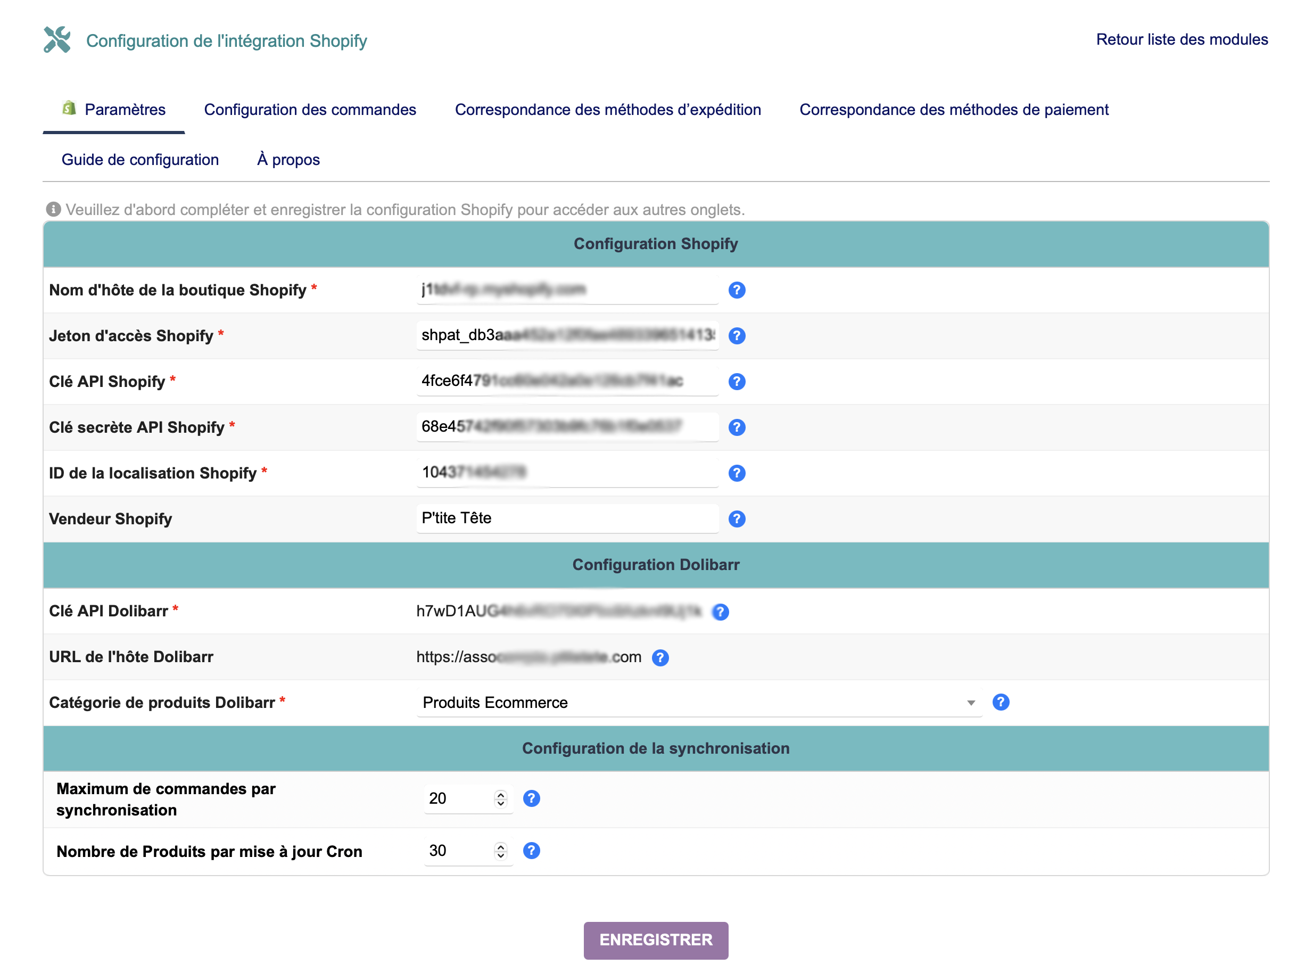Click the page title Configuration de l'intégration Shopify
The height and width of the screenshot is (973, 1305).
226,40
